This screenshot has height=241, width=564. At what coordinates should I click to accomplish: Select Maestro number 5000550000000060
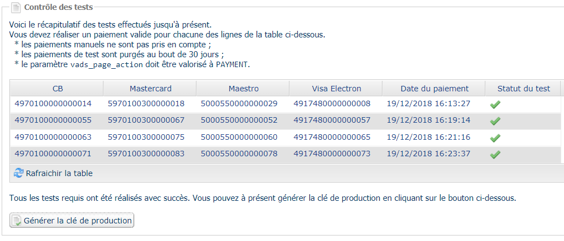239,137
